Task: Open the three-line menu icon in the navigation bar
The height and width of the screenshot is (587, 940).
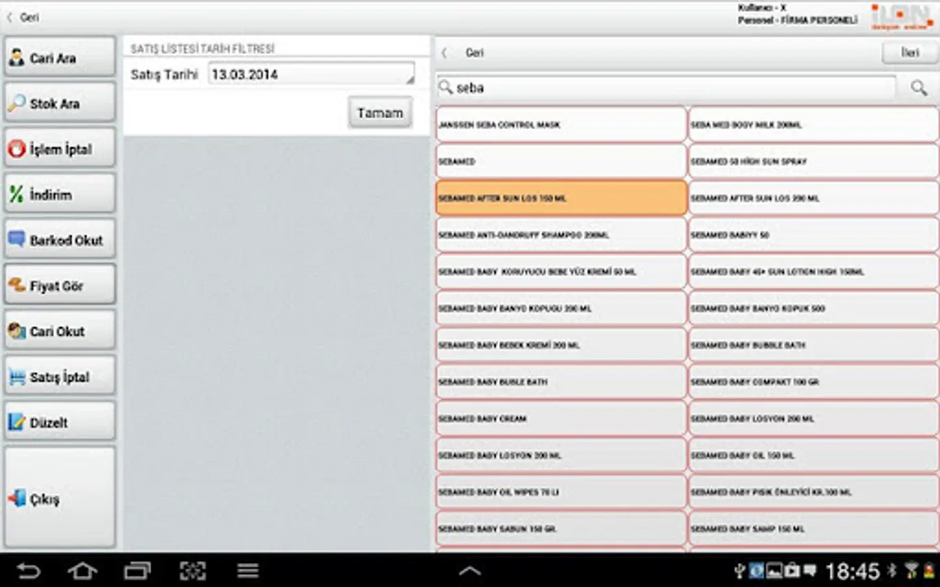Action: click(247, 571)
